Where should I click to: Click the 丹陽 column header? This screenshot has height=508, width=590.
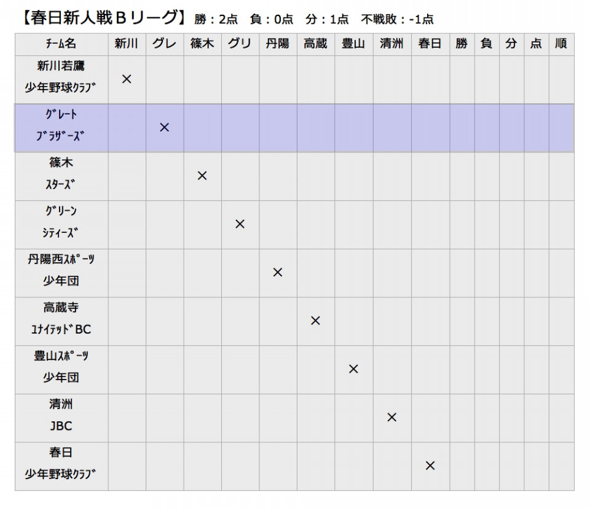point(278,44)
